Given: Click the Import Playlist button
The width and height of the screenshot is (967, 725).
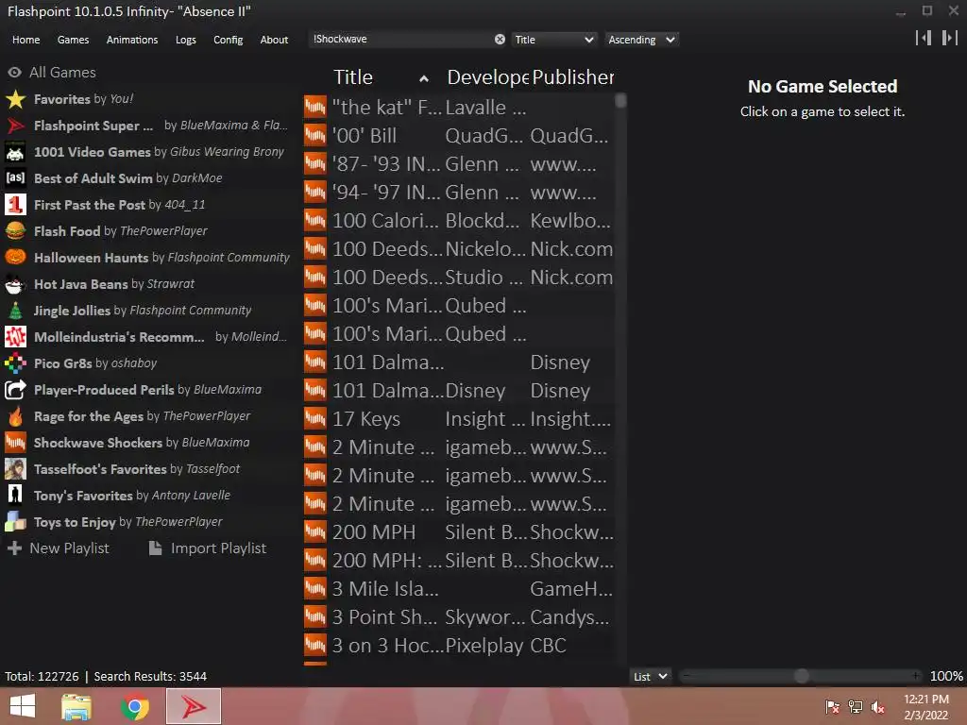Looking at the screenshot, I should coord(208,548).
